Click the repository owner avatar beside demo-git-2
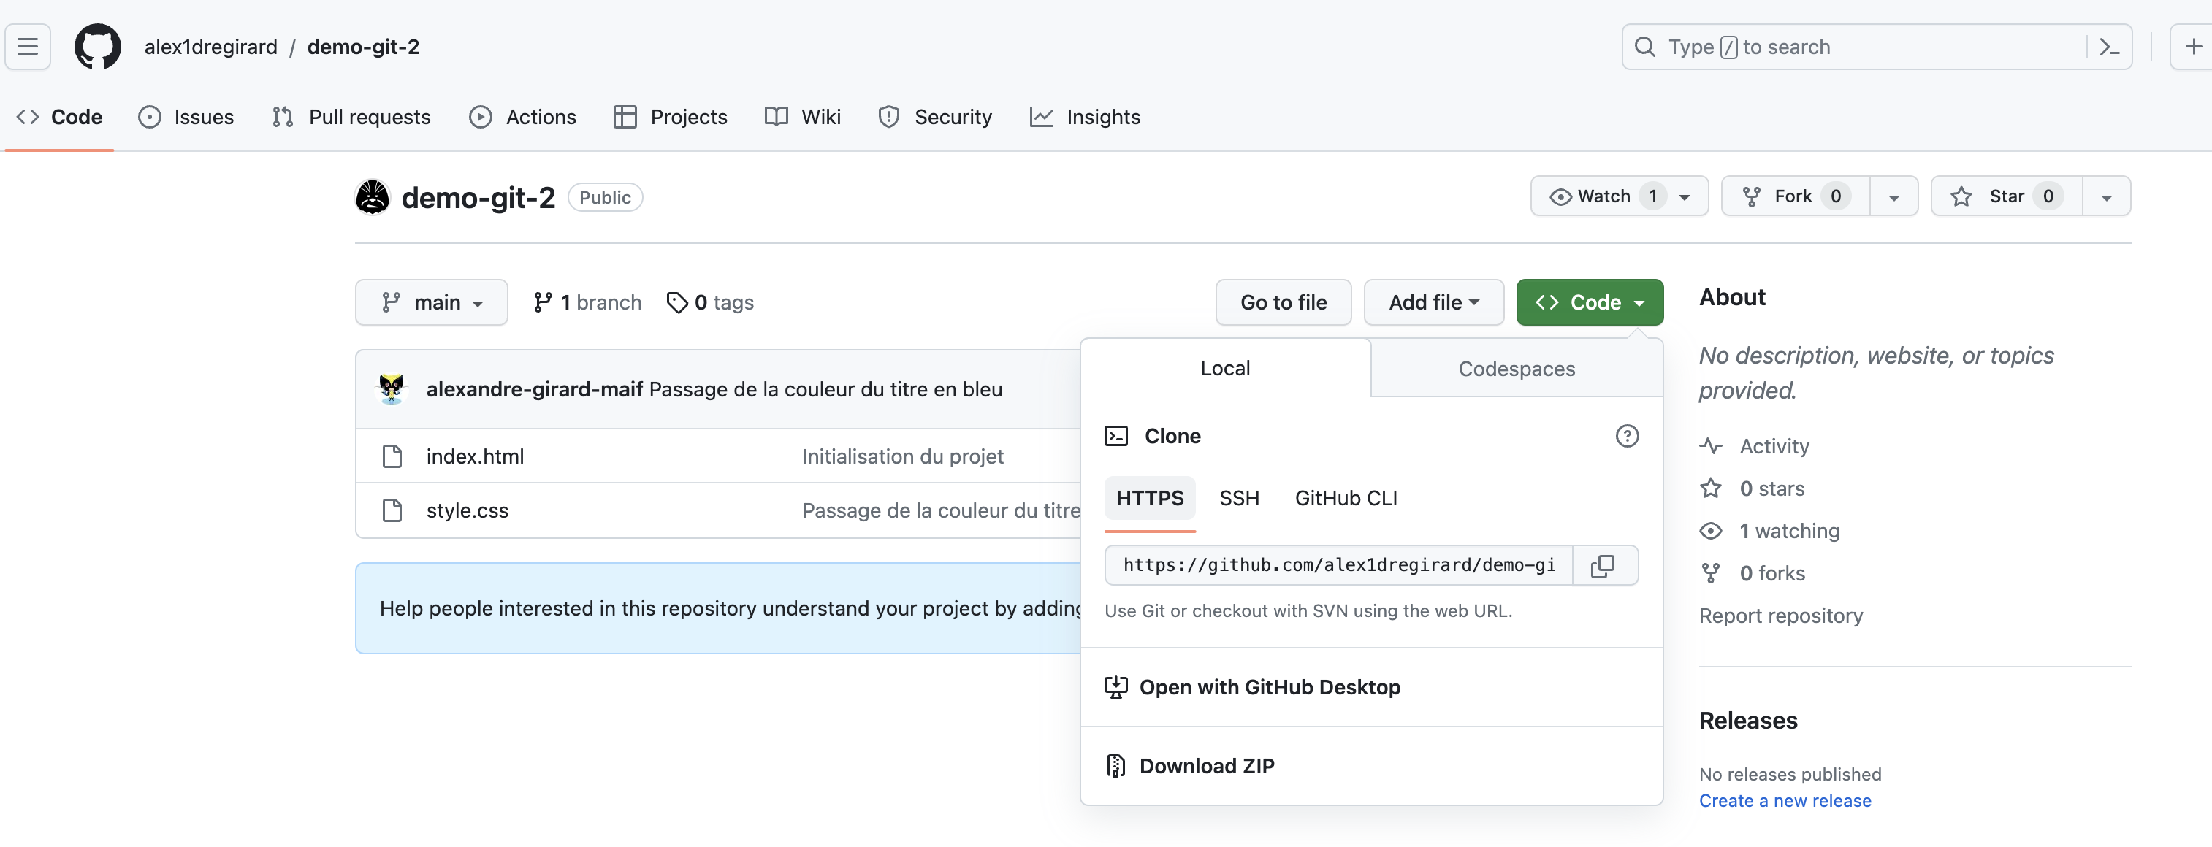 click(x=373, y=196)
